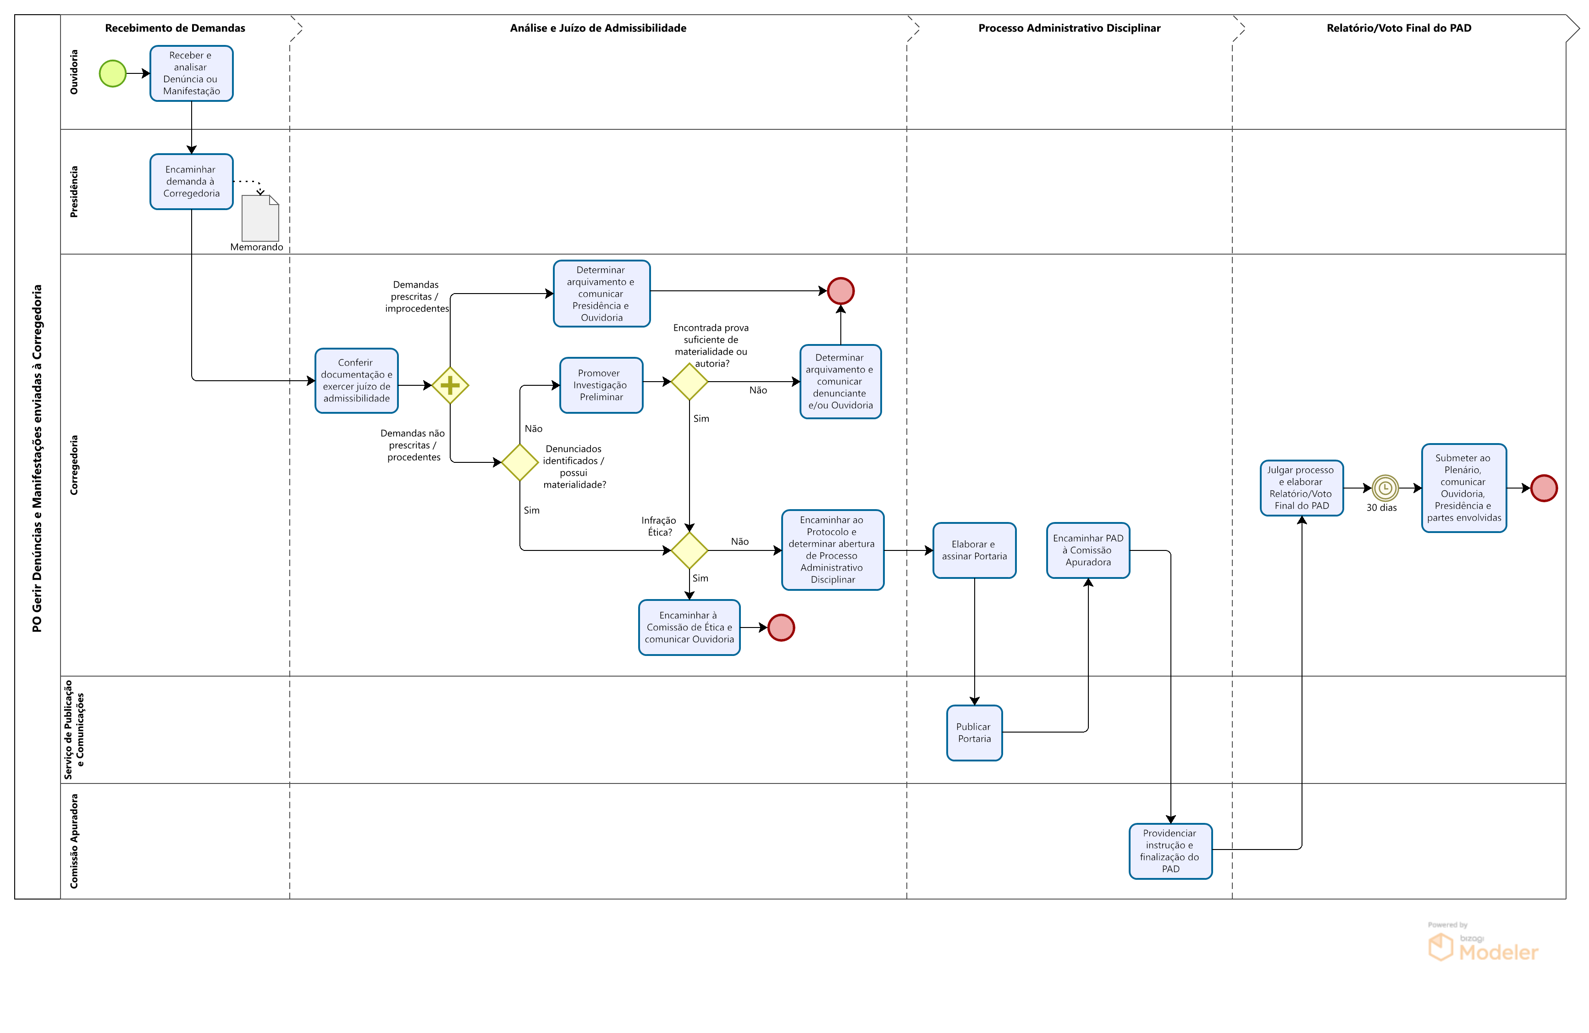The height and width of the screenshot is (1033, 1589).
Task: Select the Elaborar e assinar Portaria task
Action: [974, 550]
